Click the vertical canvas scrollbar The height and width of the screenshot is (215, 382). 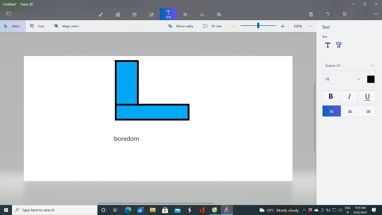tap(314, 116)
